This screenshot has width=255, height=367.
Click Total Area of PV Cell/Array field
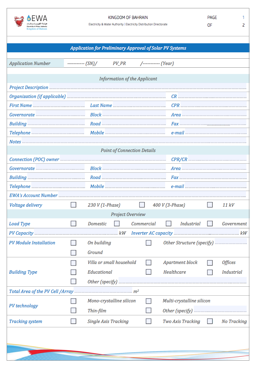click(x=103, y=291)
